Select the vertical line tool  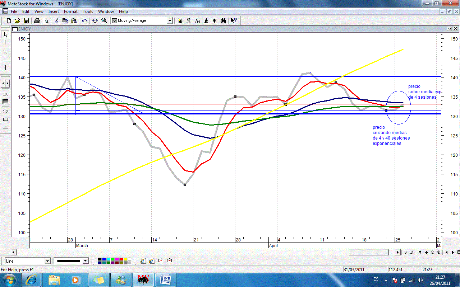click(x=5, y=68)
